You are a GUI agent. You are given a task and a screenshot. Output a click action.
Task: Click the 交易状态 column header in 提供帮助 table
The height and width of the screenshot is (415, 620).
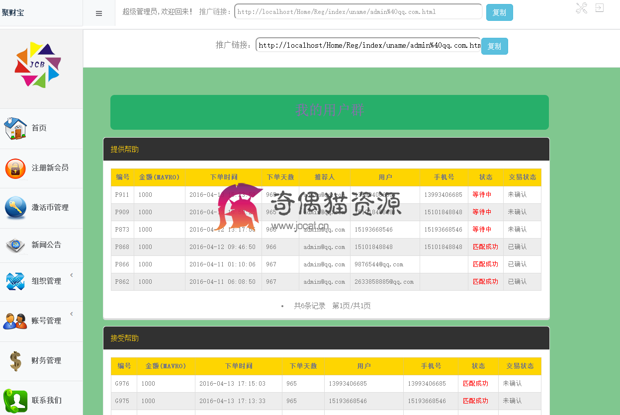click(522, 177)
